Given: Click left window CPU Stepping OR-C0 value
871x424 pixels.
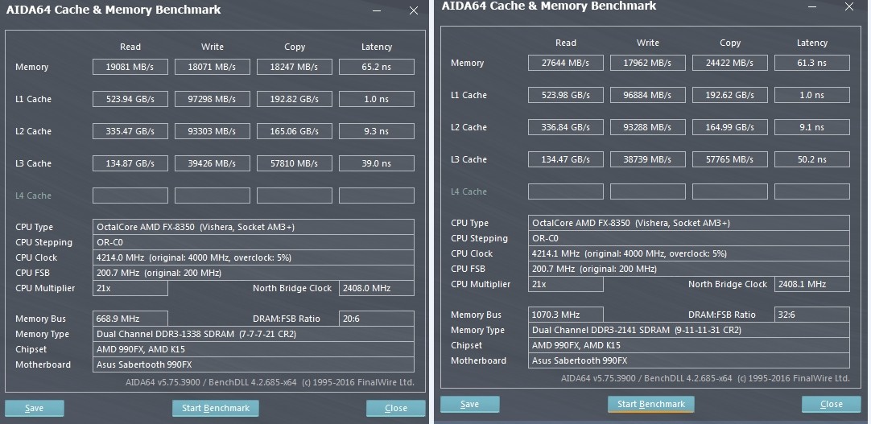Looking at the screenshot, I should tap(254, 242).
